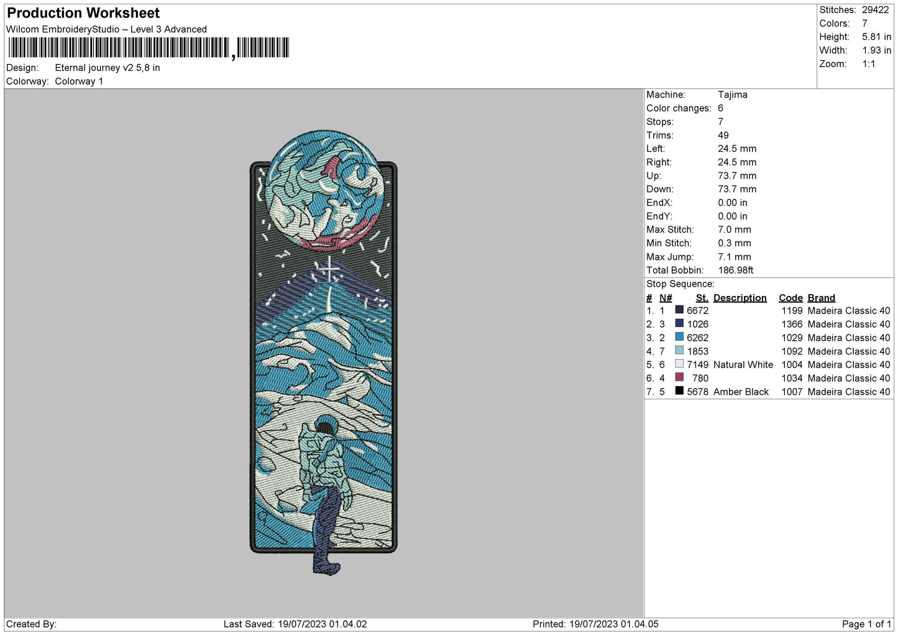Click the blue 1029 thread swatch
Screen dimensions: 898x635
point(679,337)
